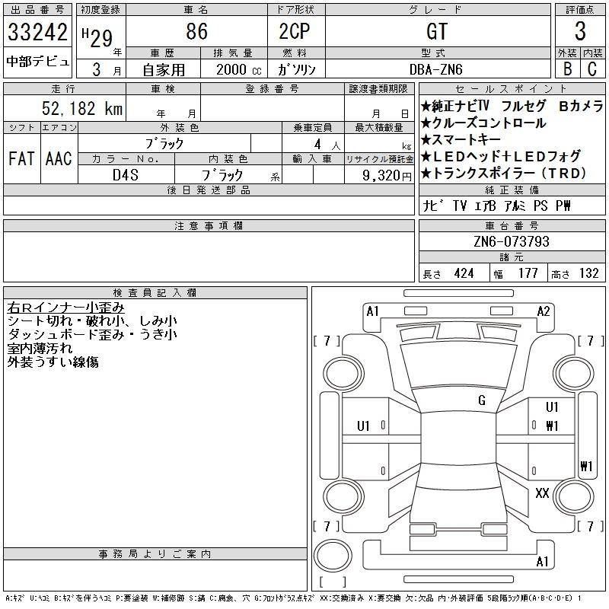Click sales point "★LEDヘッド+LEDフォグ"
Viewport: 609px width, 609px height.
click(501, 157)
